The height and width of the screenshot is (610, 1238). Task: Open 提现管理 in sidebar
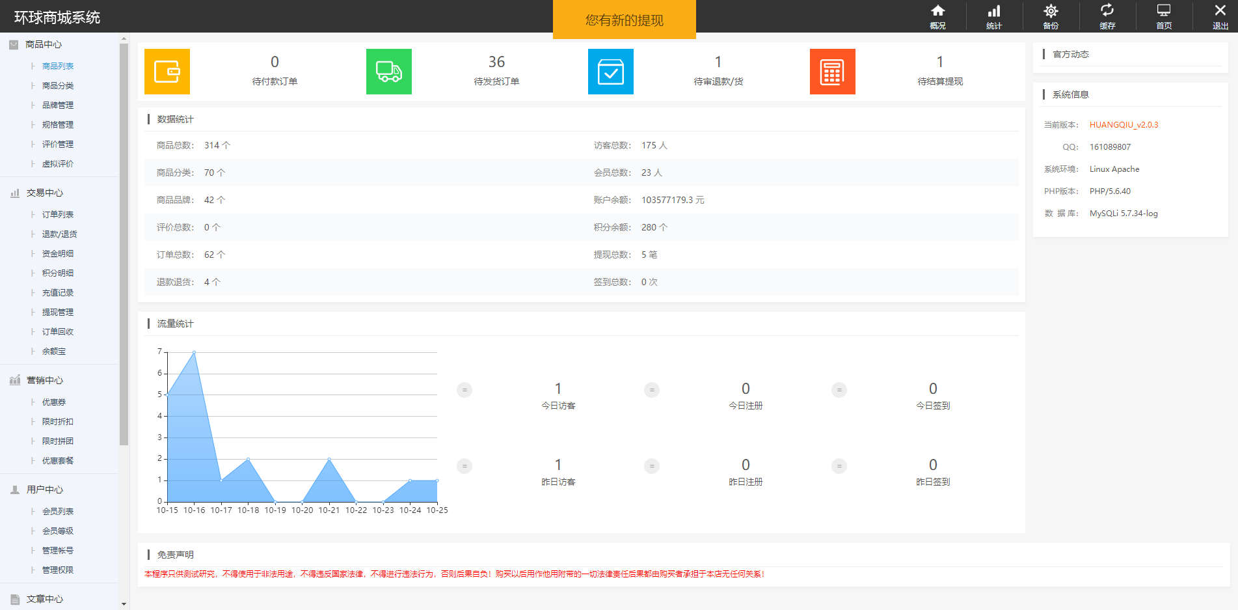pyautogui.click(x=58, y=312)
